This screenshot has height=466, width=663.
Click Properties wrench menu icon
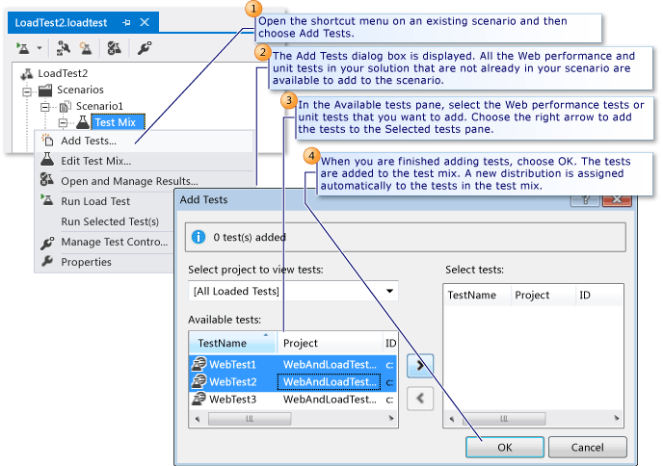point(47,262)
